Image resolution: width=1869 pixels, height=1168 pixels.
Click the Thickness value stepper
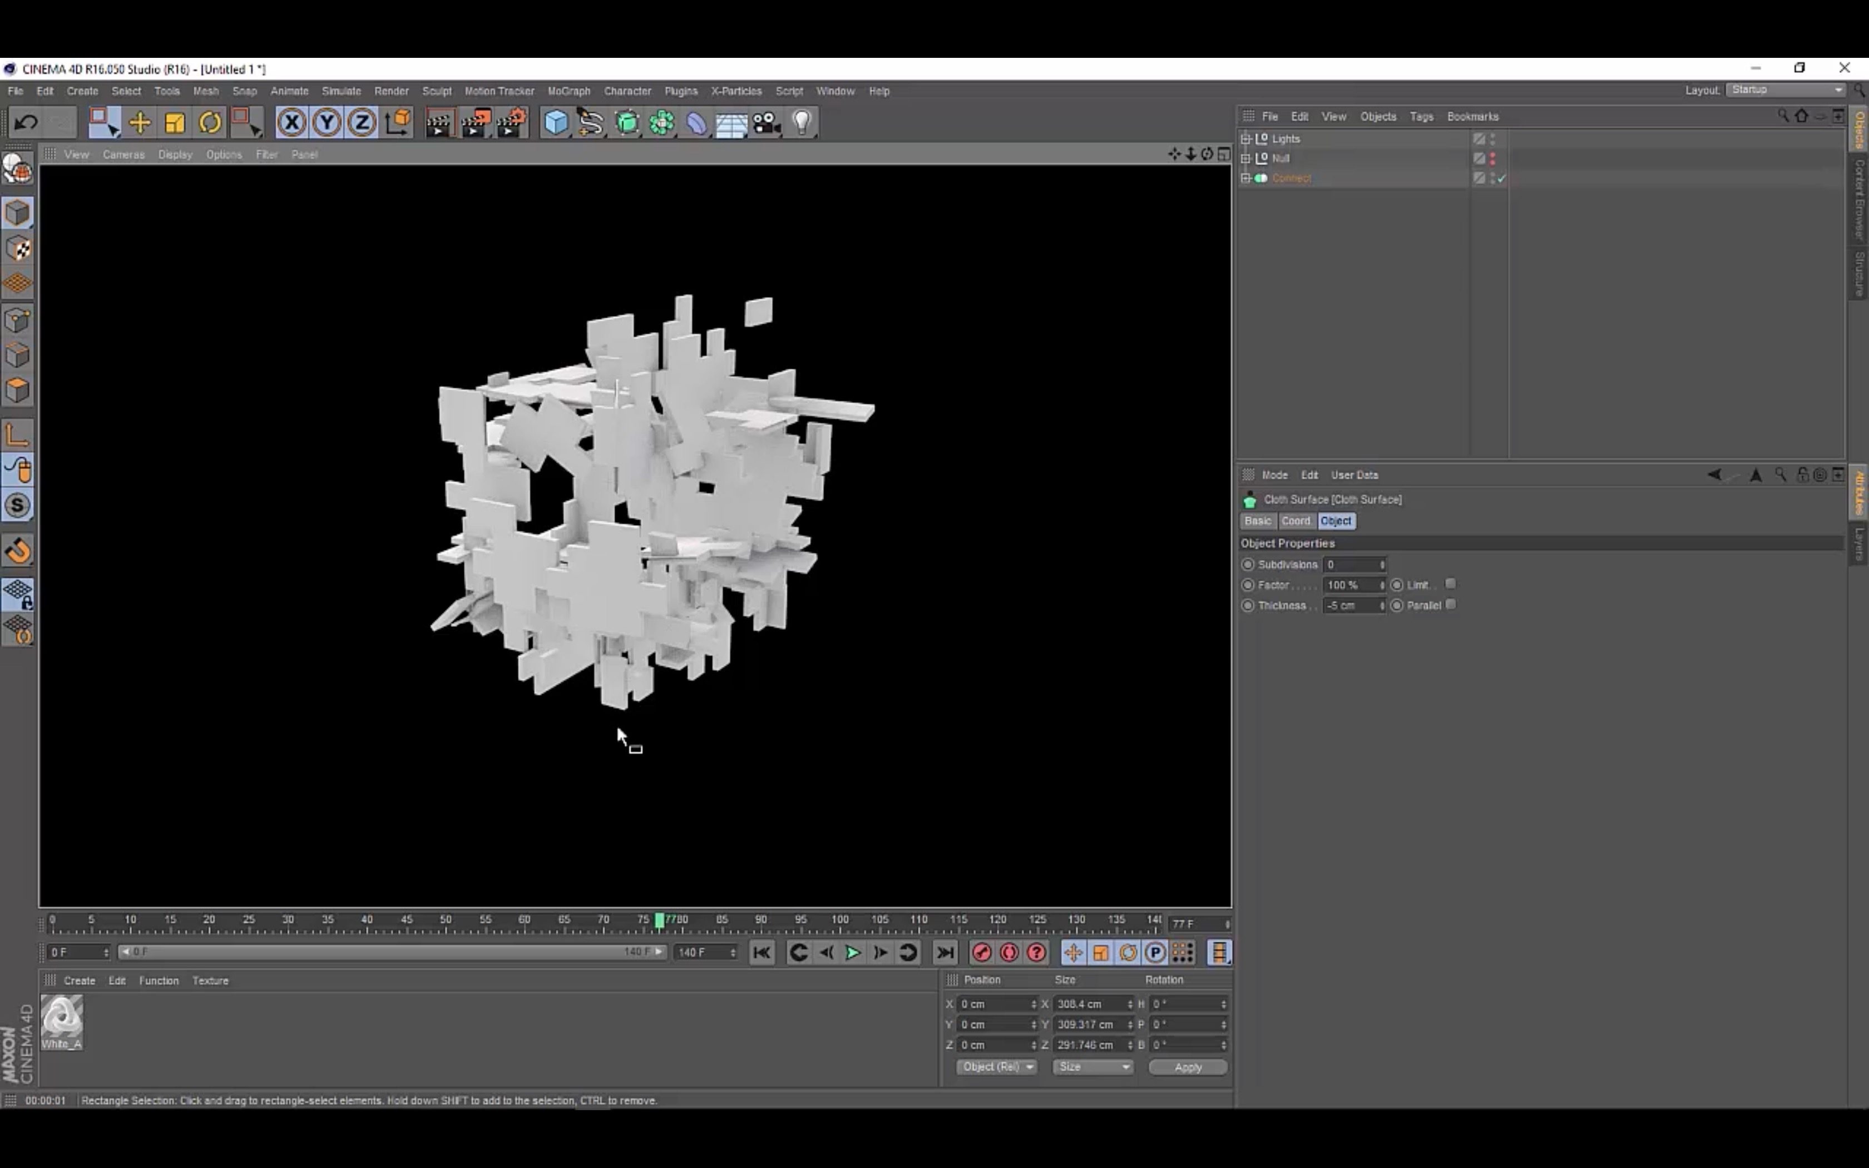[1382, 606]
